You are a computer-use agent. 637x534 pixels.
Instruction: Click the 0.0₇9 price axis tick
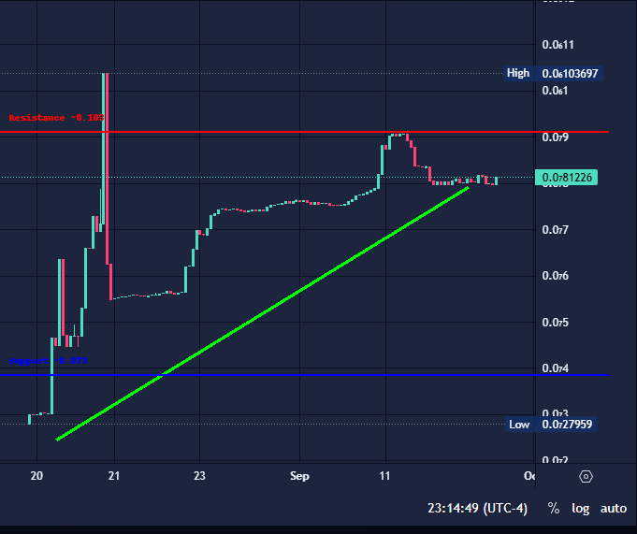[555, 137]
